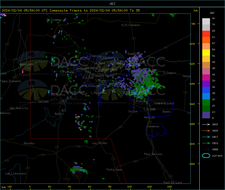The image size is (225, 190).
Task: Click the Lag.Llancanelo map label
Action: pyautogui.click(x=16, y=174)
